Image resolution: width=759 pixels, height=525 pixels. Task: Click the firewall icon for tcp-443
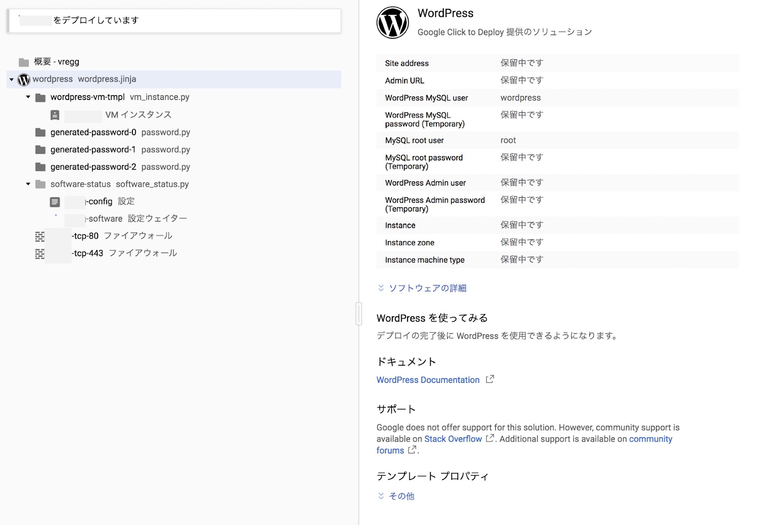pyautogui.click(x=40, y=254)
